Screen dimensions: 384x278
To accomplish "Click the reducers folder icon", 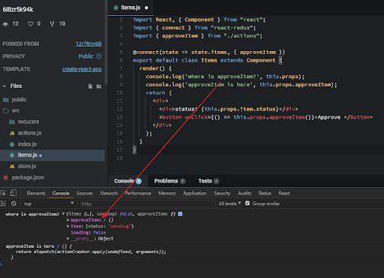I will [x=12, y=122].
